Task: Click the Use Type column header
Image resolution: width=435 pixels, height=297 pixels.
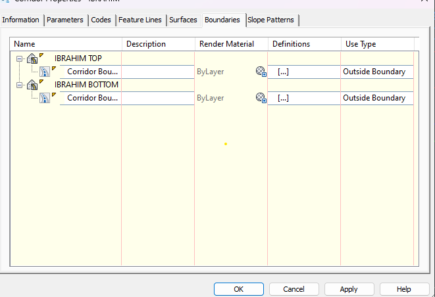Action: click(x=377, y=44)
